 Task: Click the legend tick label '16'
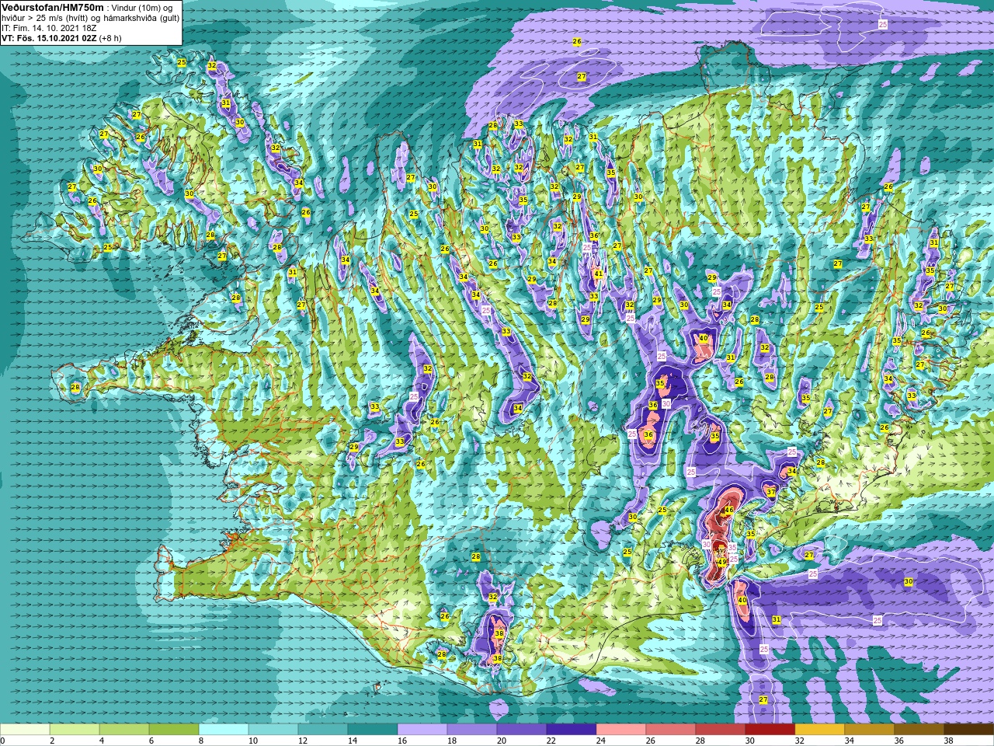[401, 741]
